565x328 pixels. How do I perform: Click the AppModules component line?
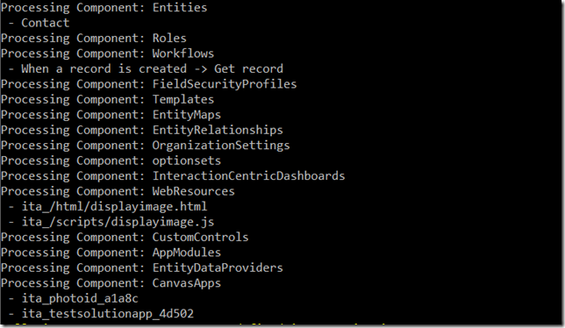tap(111, 253)
